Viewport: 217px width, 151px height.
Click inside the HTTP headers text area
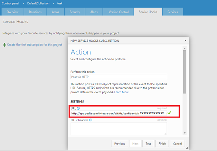click(x=119, y=129)
